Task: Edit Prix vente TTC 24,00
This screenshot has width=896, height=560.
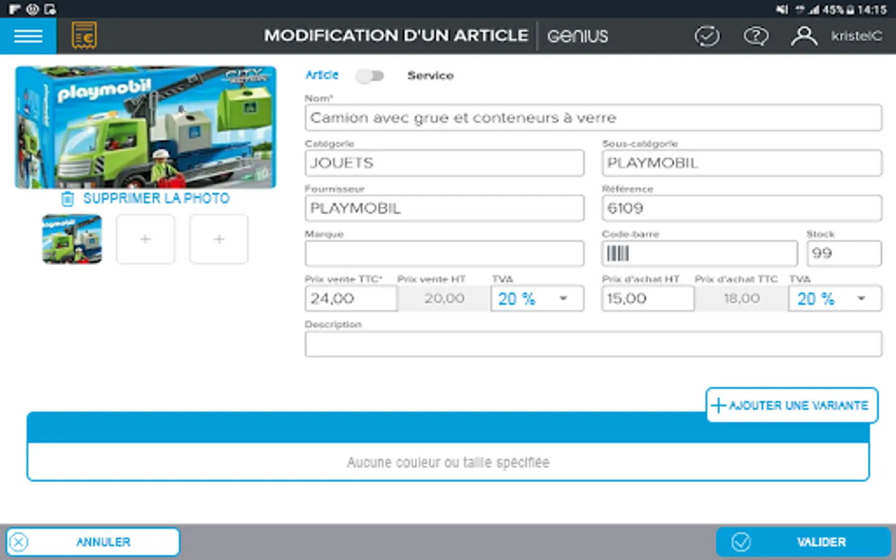Action: (351, 299)
